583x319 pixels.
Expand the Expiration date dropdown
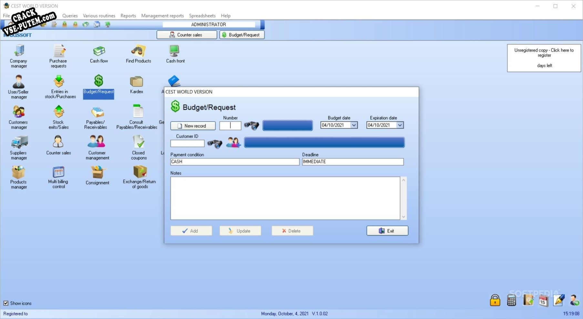pos(400,125)
